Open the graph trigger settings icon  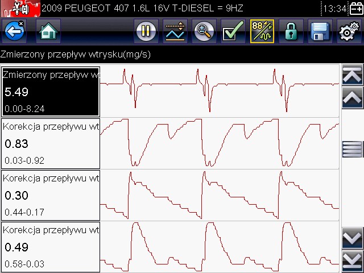tap(175, 32)
